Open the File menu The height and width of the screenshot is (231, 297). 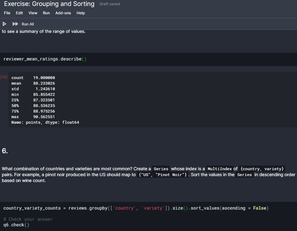[x=7, y=13]
